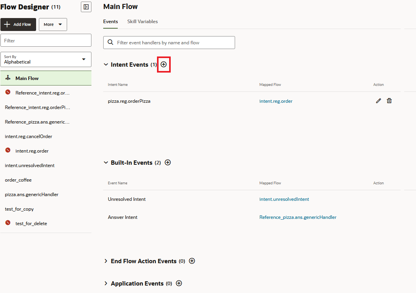Select the Events tab
The height and width of the screenshot is (293, 416).
pos(110,21)
